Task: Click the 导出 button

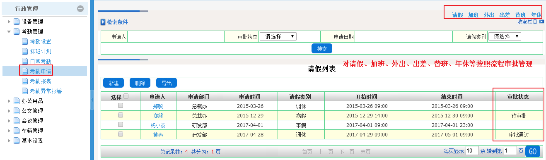Action: [x=167, y=83]
